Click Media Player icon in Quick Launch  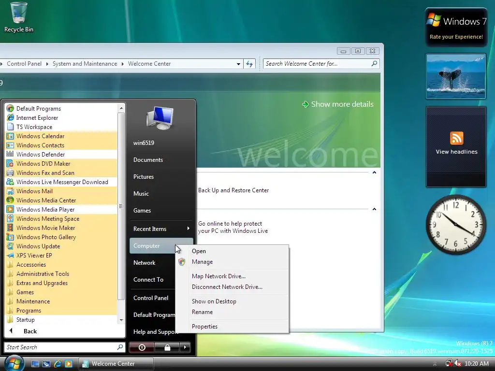point(69,364)
